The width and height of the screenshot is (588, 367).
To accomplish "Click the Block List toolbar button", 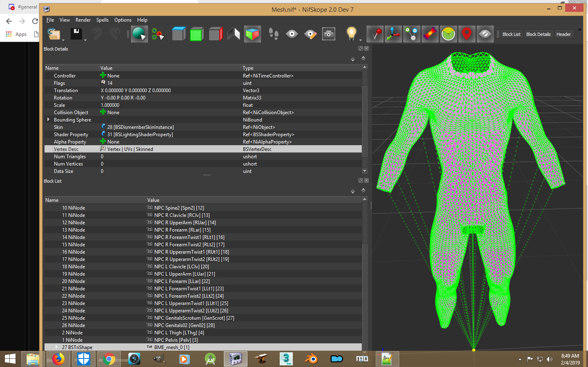I will coord(512,34).
